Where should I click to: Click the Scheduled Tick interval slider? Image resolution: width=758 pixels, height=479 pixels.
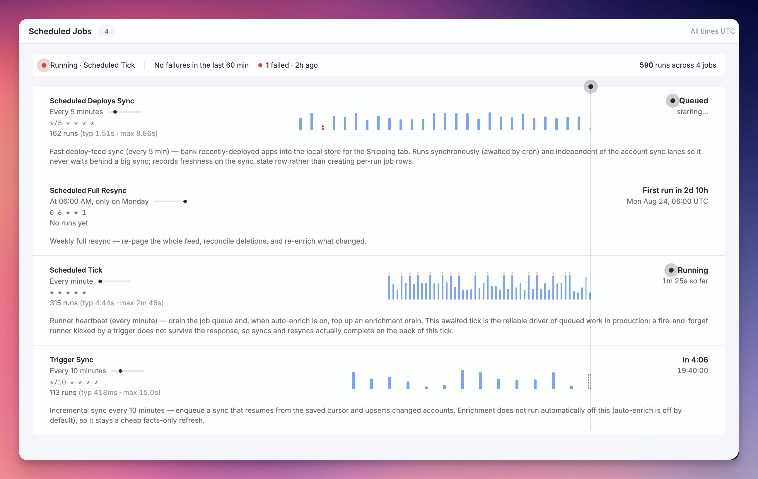pos(115,281)
